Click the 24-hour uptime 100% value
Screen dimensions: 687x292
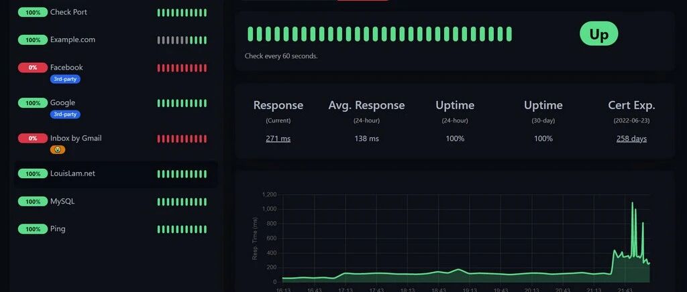[455, 139]
